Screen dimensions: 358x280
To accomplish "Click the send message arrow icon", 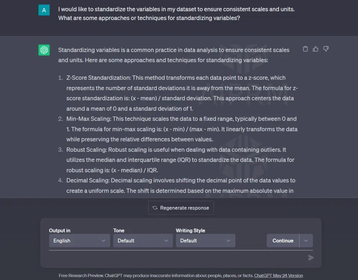I will tap(311, 257).
